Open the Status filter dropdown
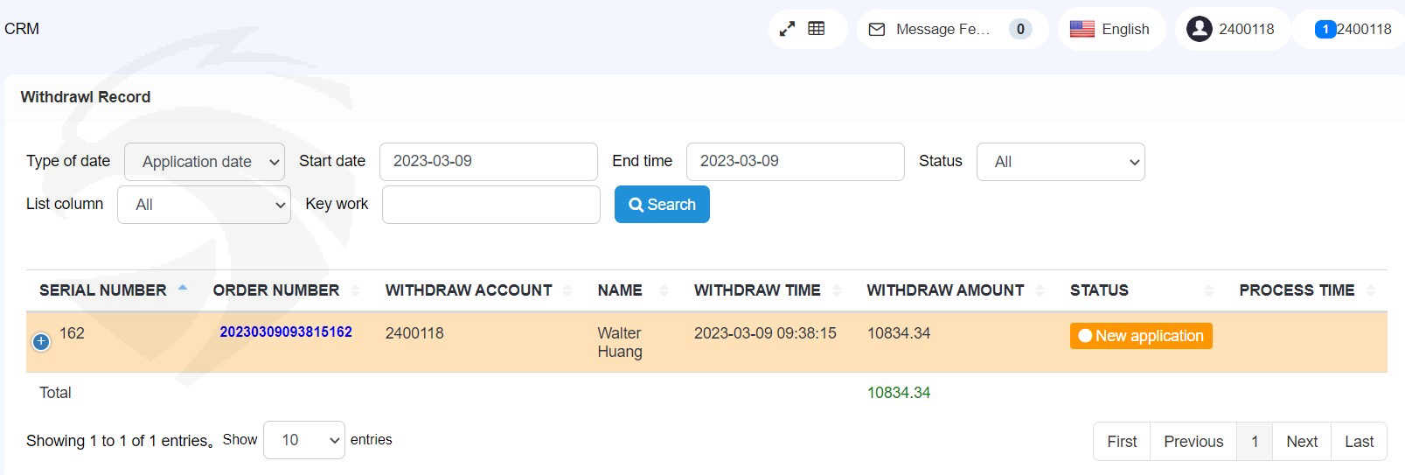Viewport: 1405px width, 475px height. pos(1060,162)
